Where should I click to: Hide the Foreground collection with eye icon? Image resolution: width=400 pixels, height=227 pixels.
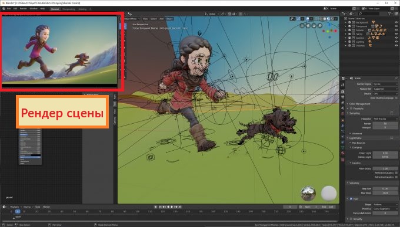point(396,26)
